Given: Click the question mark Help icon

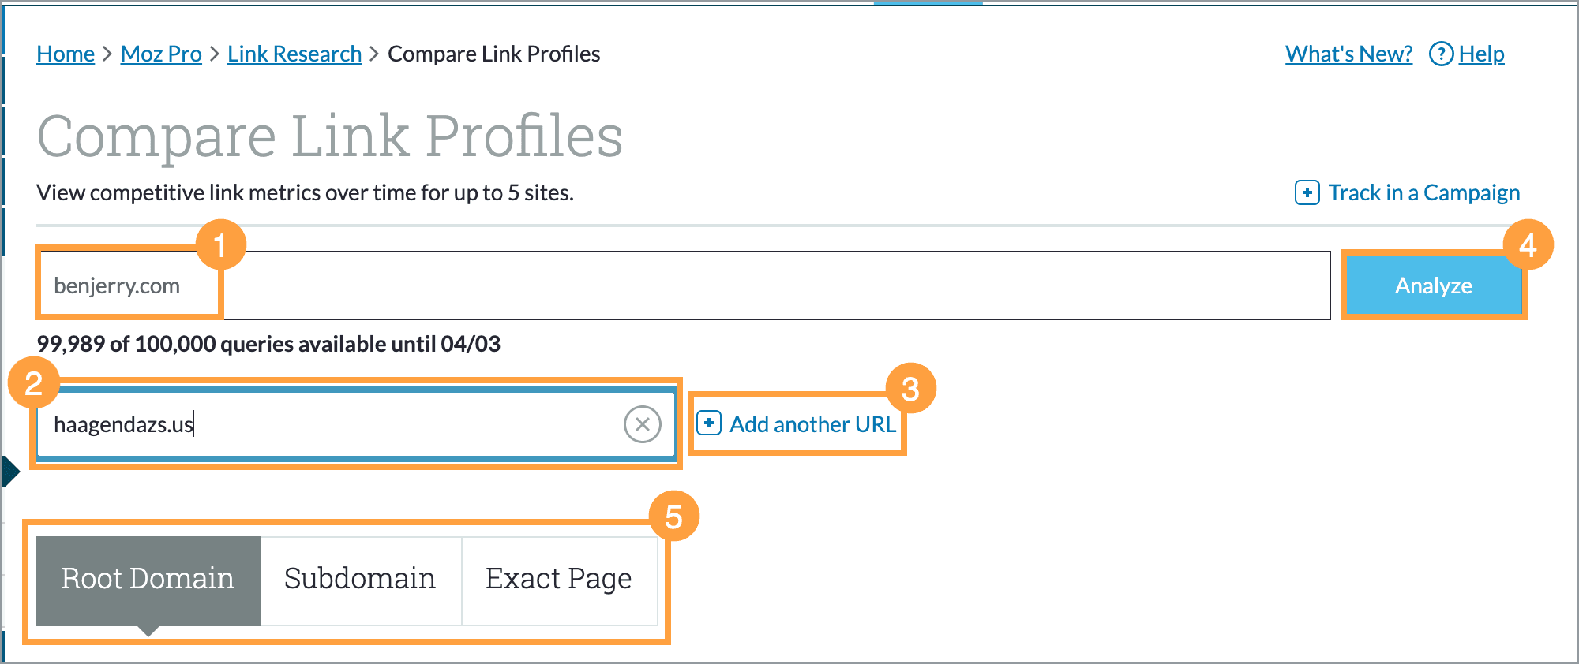Looking at the screenshot, I should point(1441,54).
